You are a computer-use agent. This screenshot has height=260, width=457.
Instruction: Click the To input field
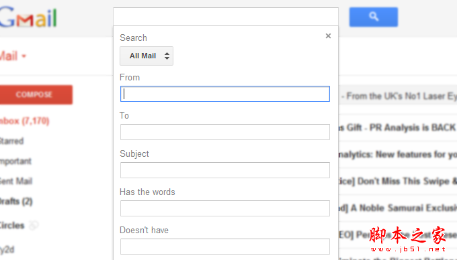pos(225,132)
